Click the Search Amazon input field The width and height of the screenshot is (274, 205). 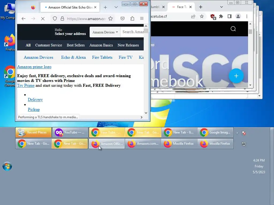coord(133,32)
